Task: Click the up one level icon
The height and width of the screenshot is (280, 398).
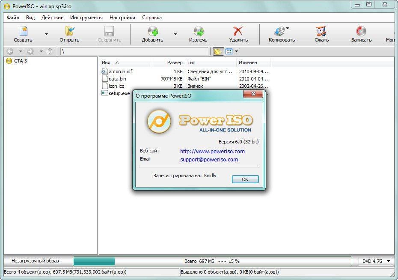Action: pyautogui.click(x=50, y=51)
